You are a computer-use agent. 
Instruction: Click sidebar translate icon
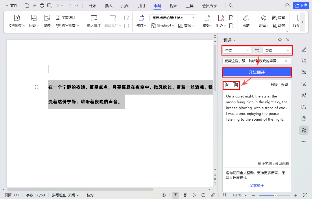tap(304, 130)
